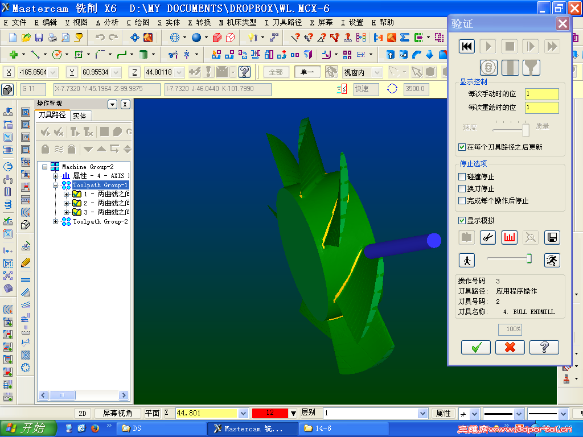Click the globe wireframe view icon
583x437 pixels.
tap(174, 37)
